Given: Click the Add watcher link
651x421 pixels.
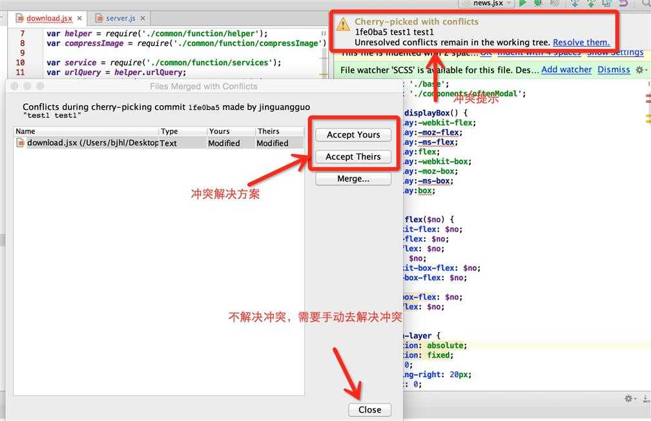Looking at the screenshot, I should (x=566, y=70).
